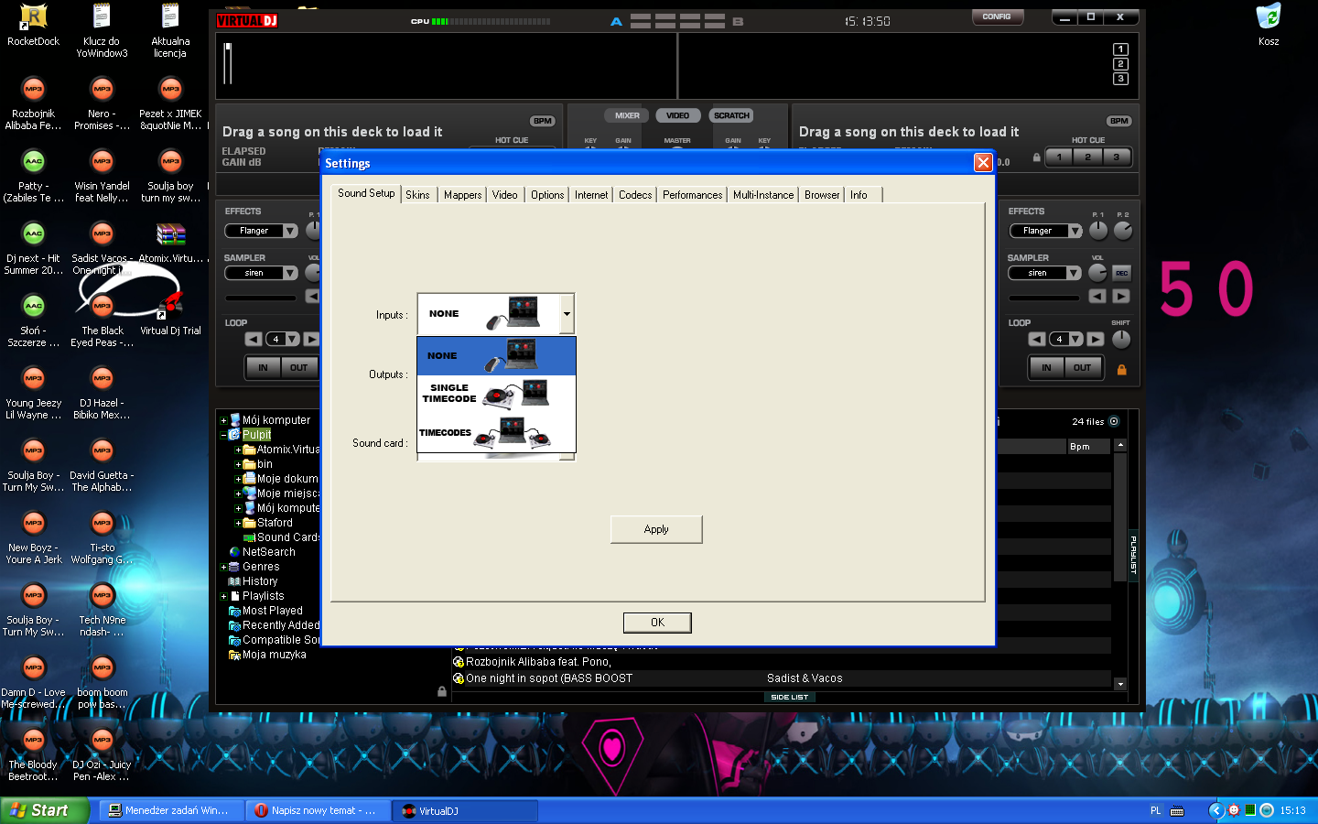Switch to the Mappers tab

point(462,195)
